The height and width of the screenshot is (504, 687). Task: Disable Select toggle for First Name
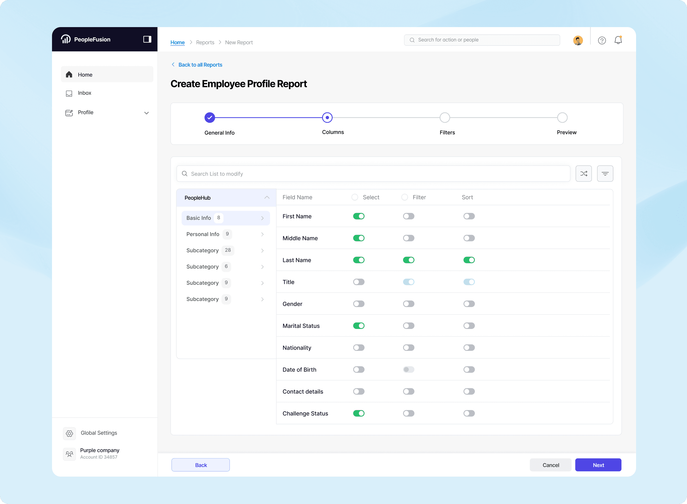359,216
